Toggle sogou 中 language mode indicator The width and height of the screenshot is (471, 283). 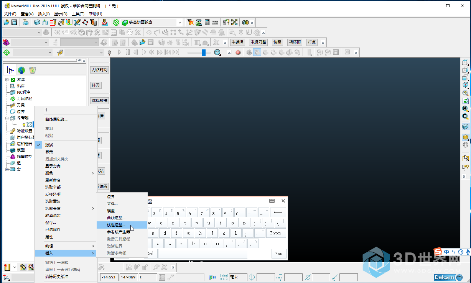coord(447,252)
